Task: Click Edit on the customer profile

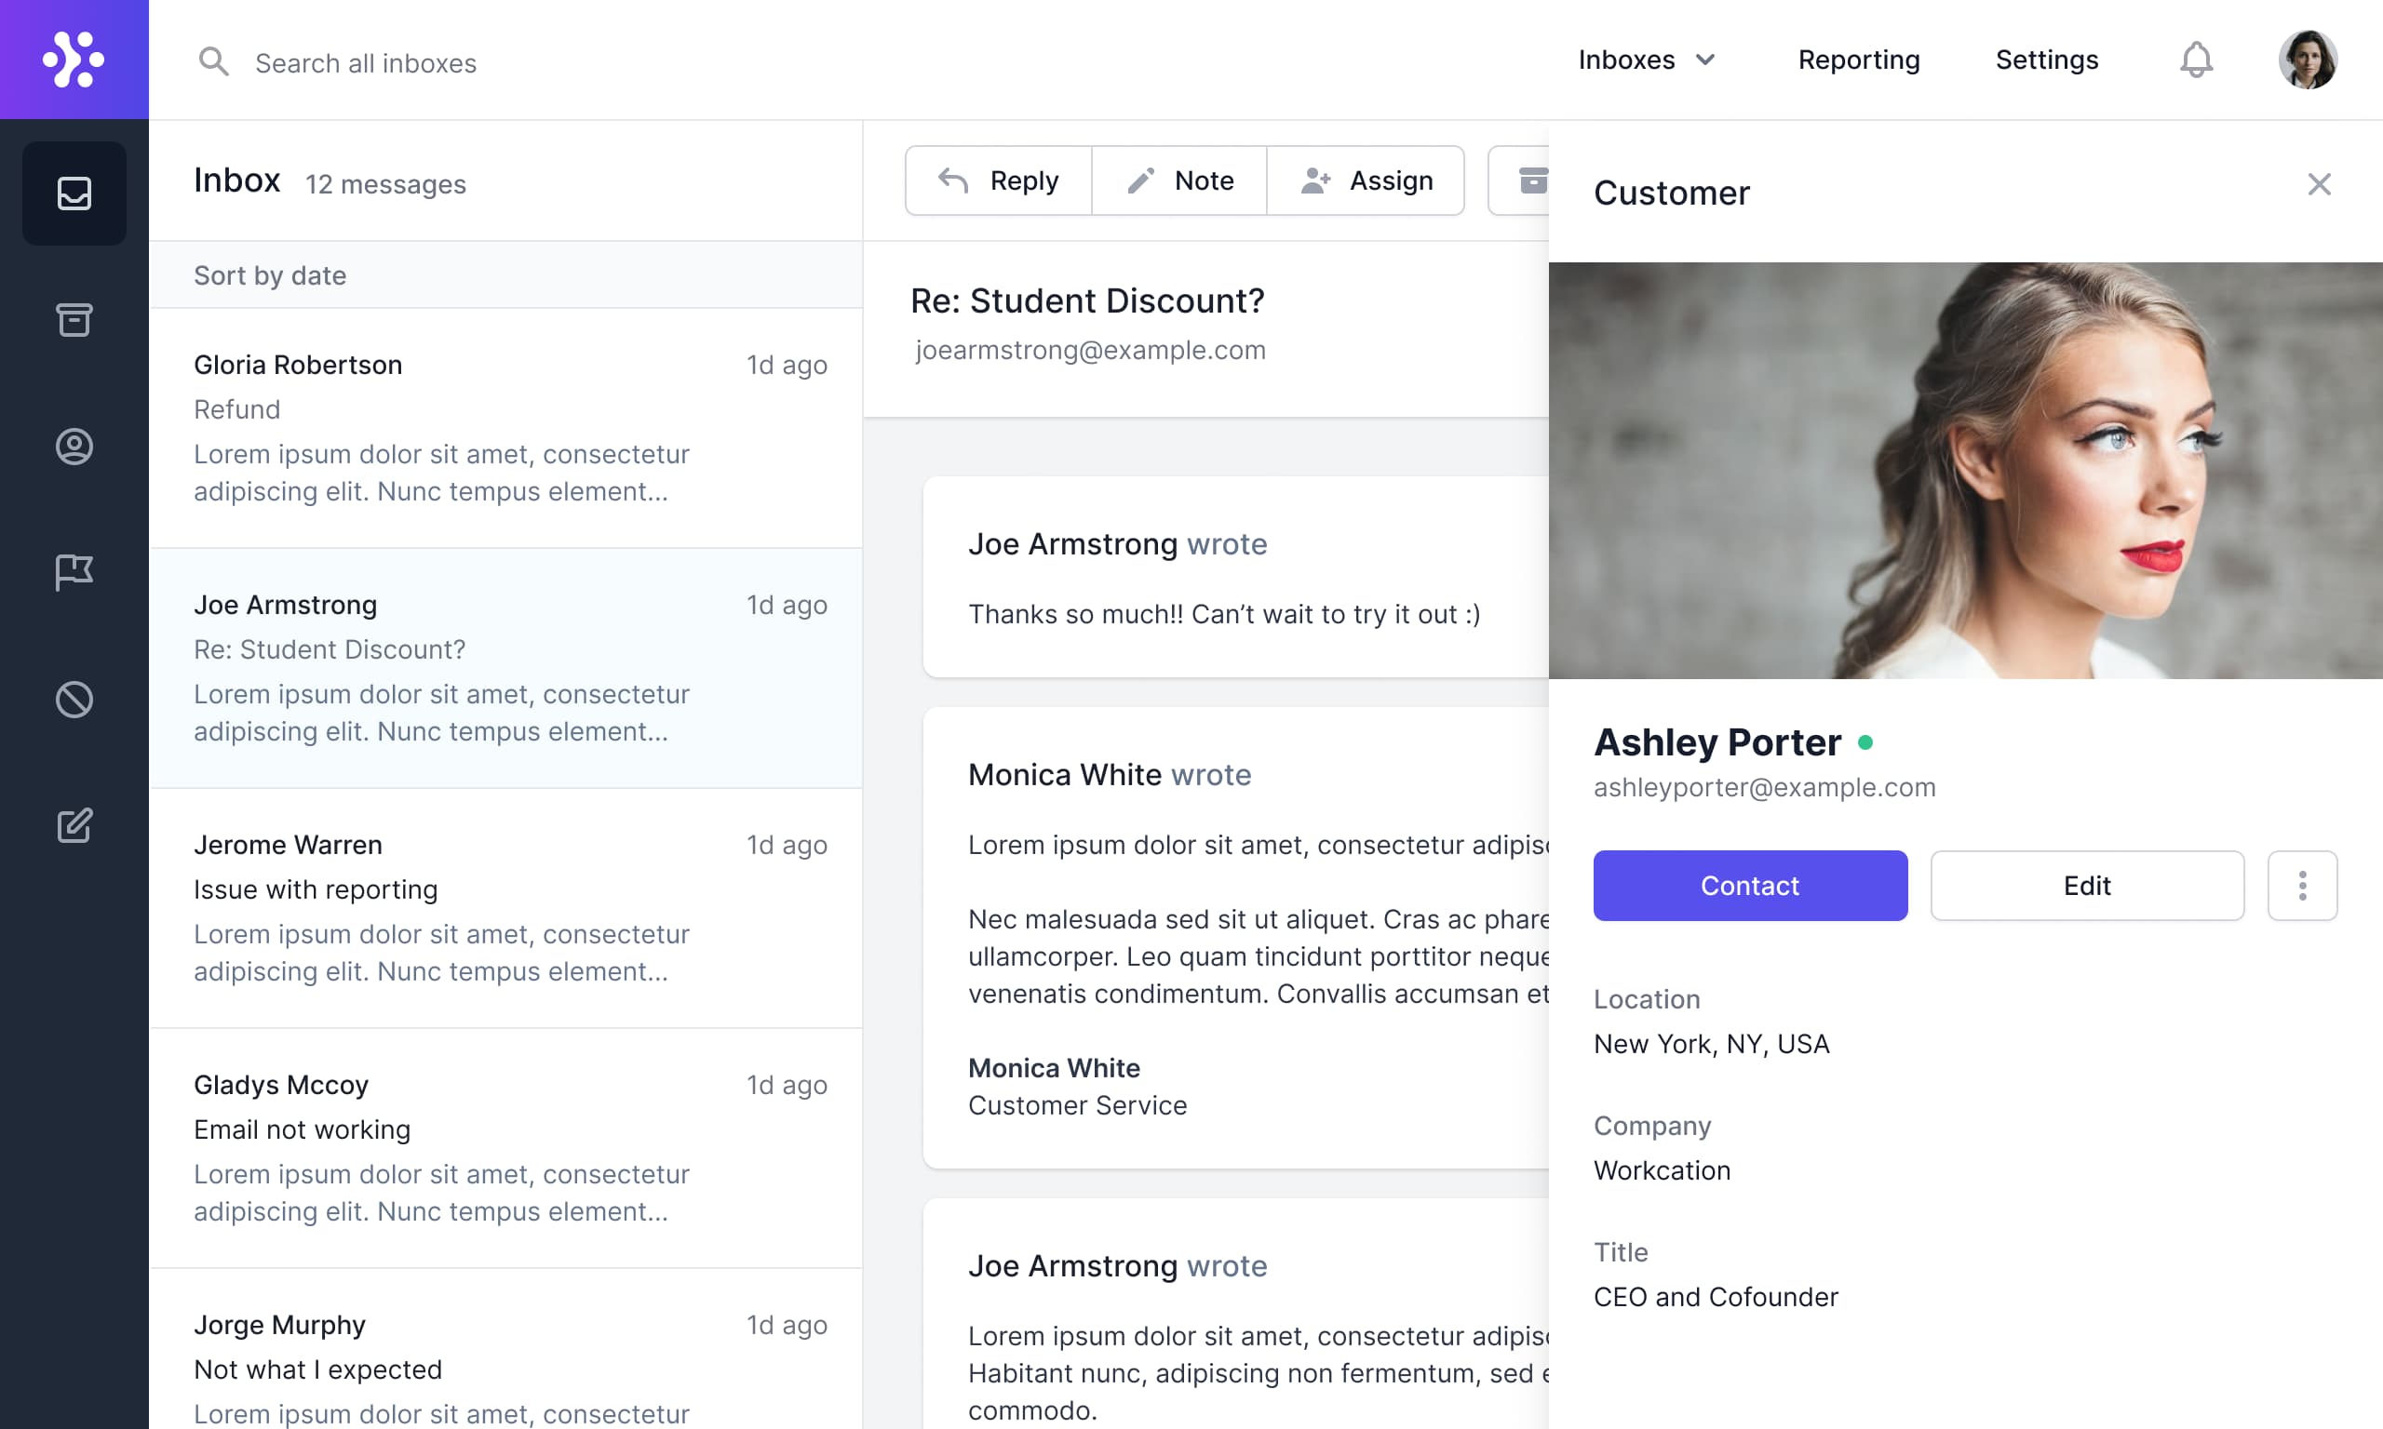Action: (2087, 885)
